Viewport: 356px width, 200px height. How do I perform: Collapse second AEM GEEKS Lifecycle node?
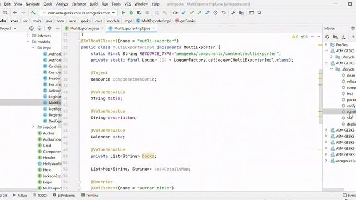[332, 69]
